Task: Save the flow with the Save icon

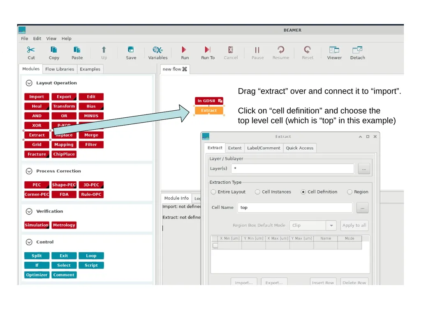Action: 131,50
